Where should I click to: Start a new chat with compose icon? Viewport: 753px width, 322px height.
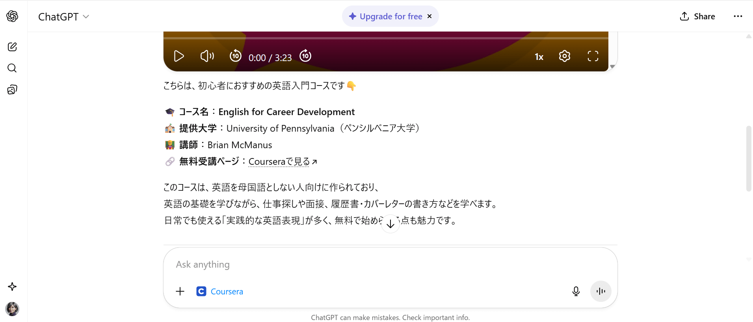click(12, 47)
